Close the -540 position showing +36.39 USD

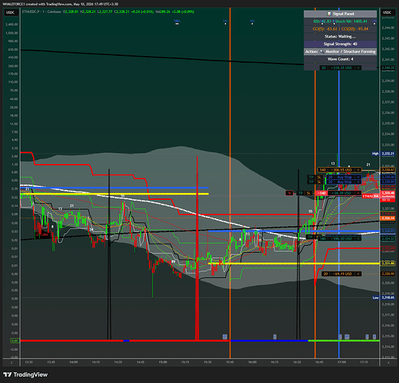[x=358, y=193]
